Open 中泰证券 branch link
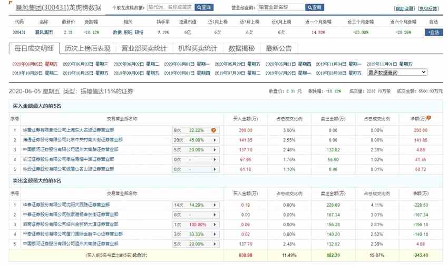This screenshot has width=448, height=265. pos(71,215)
